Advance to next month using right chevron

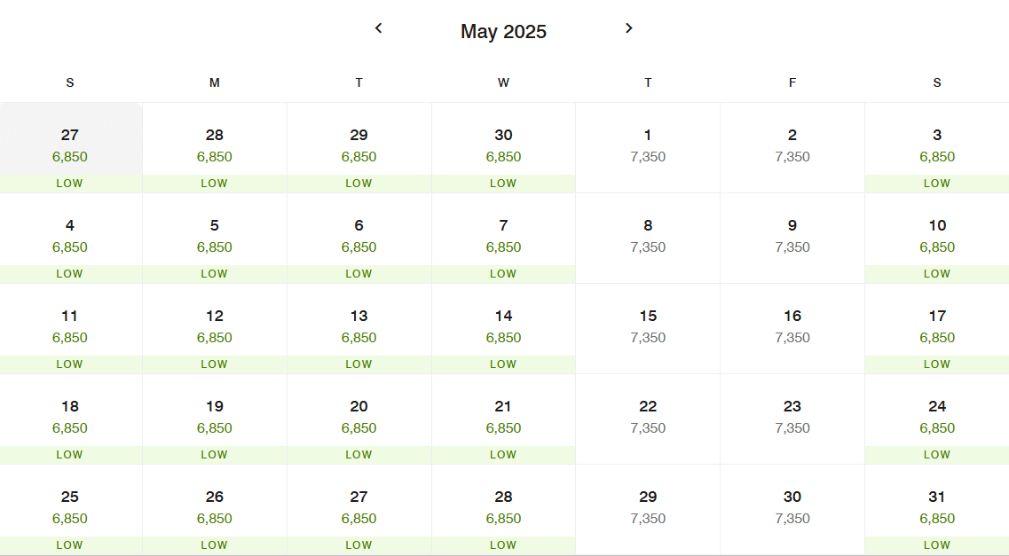coord(628,28)
